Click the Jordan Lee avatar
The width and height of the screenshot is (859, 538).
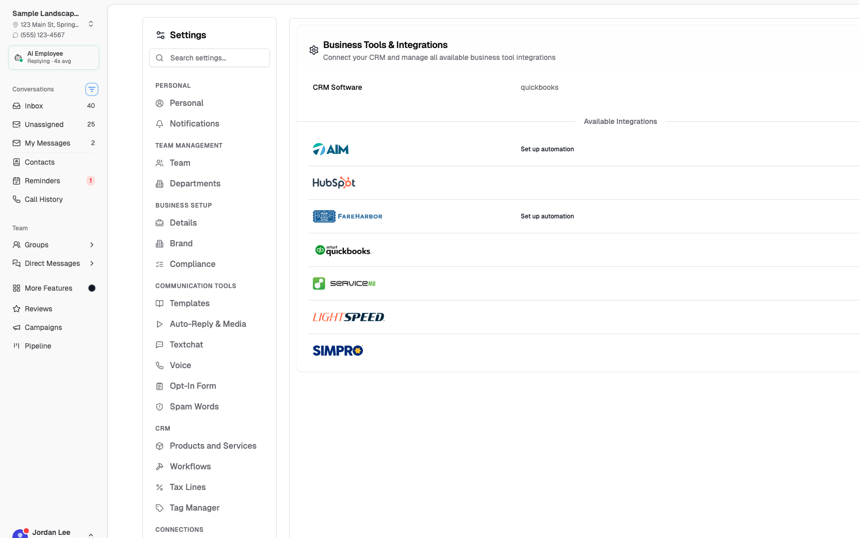click(21, 533)
